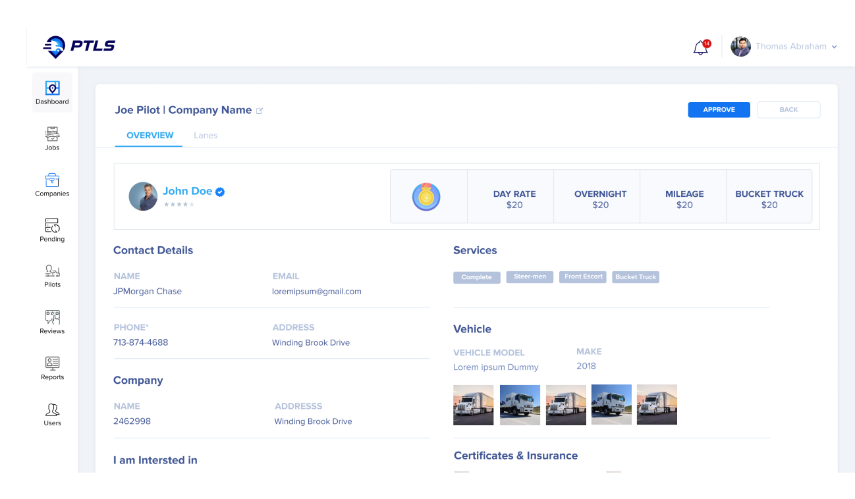Click the Joe Pilot | Company Name title

tap(183, 110)
